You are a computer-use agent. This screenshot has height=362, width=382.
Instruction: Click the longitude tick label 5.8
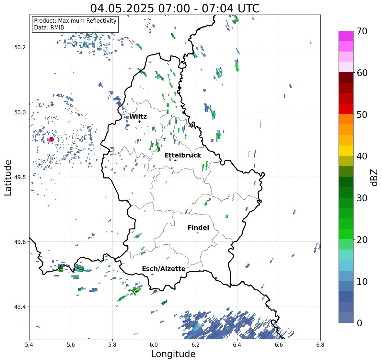112,345
